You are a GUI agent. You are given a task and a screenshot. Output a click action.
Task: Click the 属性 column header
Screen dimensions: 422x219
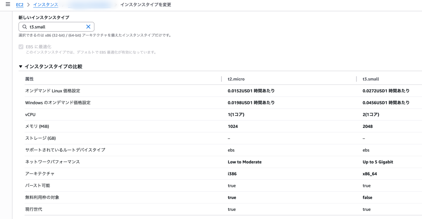coord(29,79)
